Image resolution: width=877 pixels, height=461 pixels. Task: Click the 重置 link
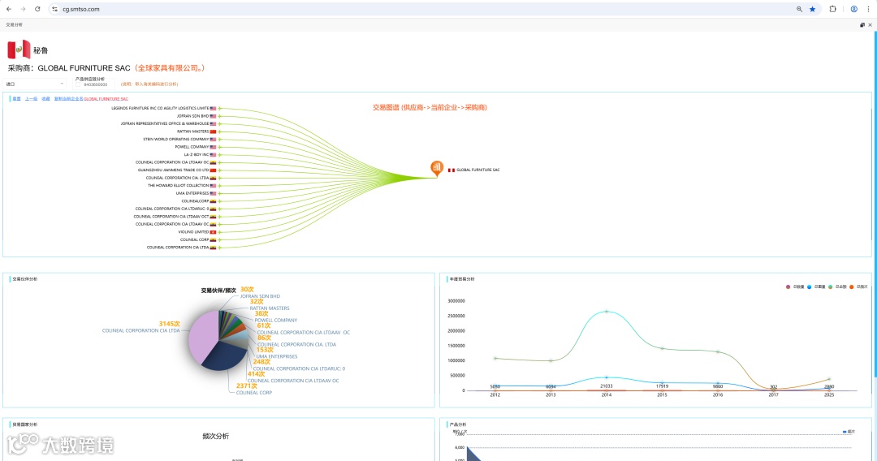[x=17, y=99]
